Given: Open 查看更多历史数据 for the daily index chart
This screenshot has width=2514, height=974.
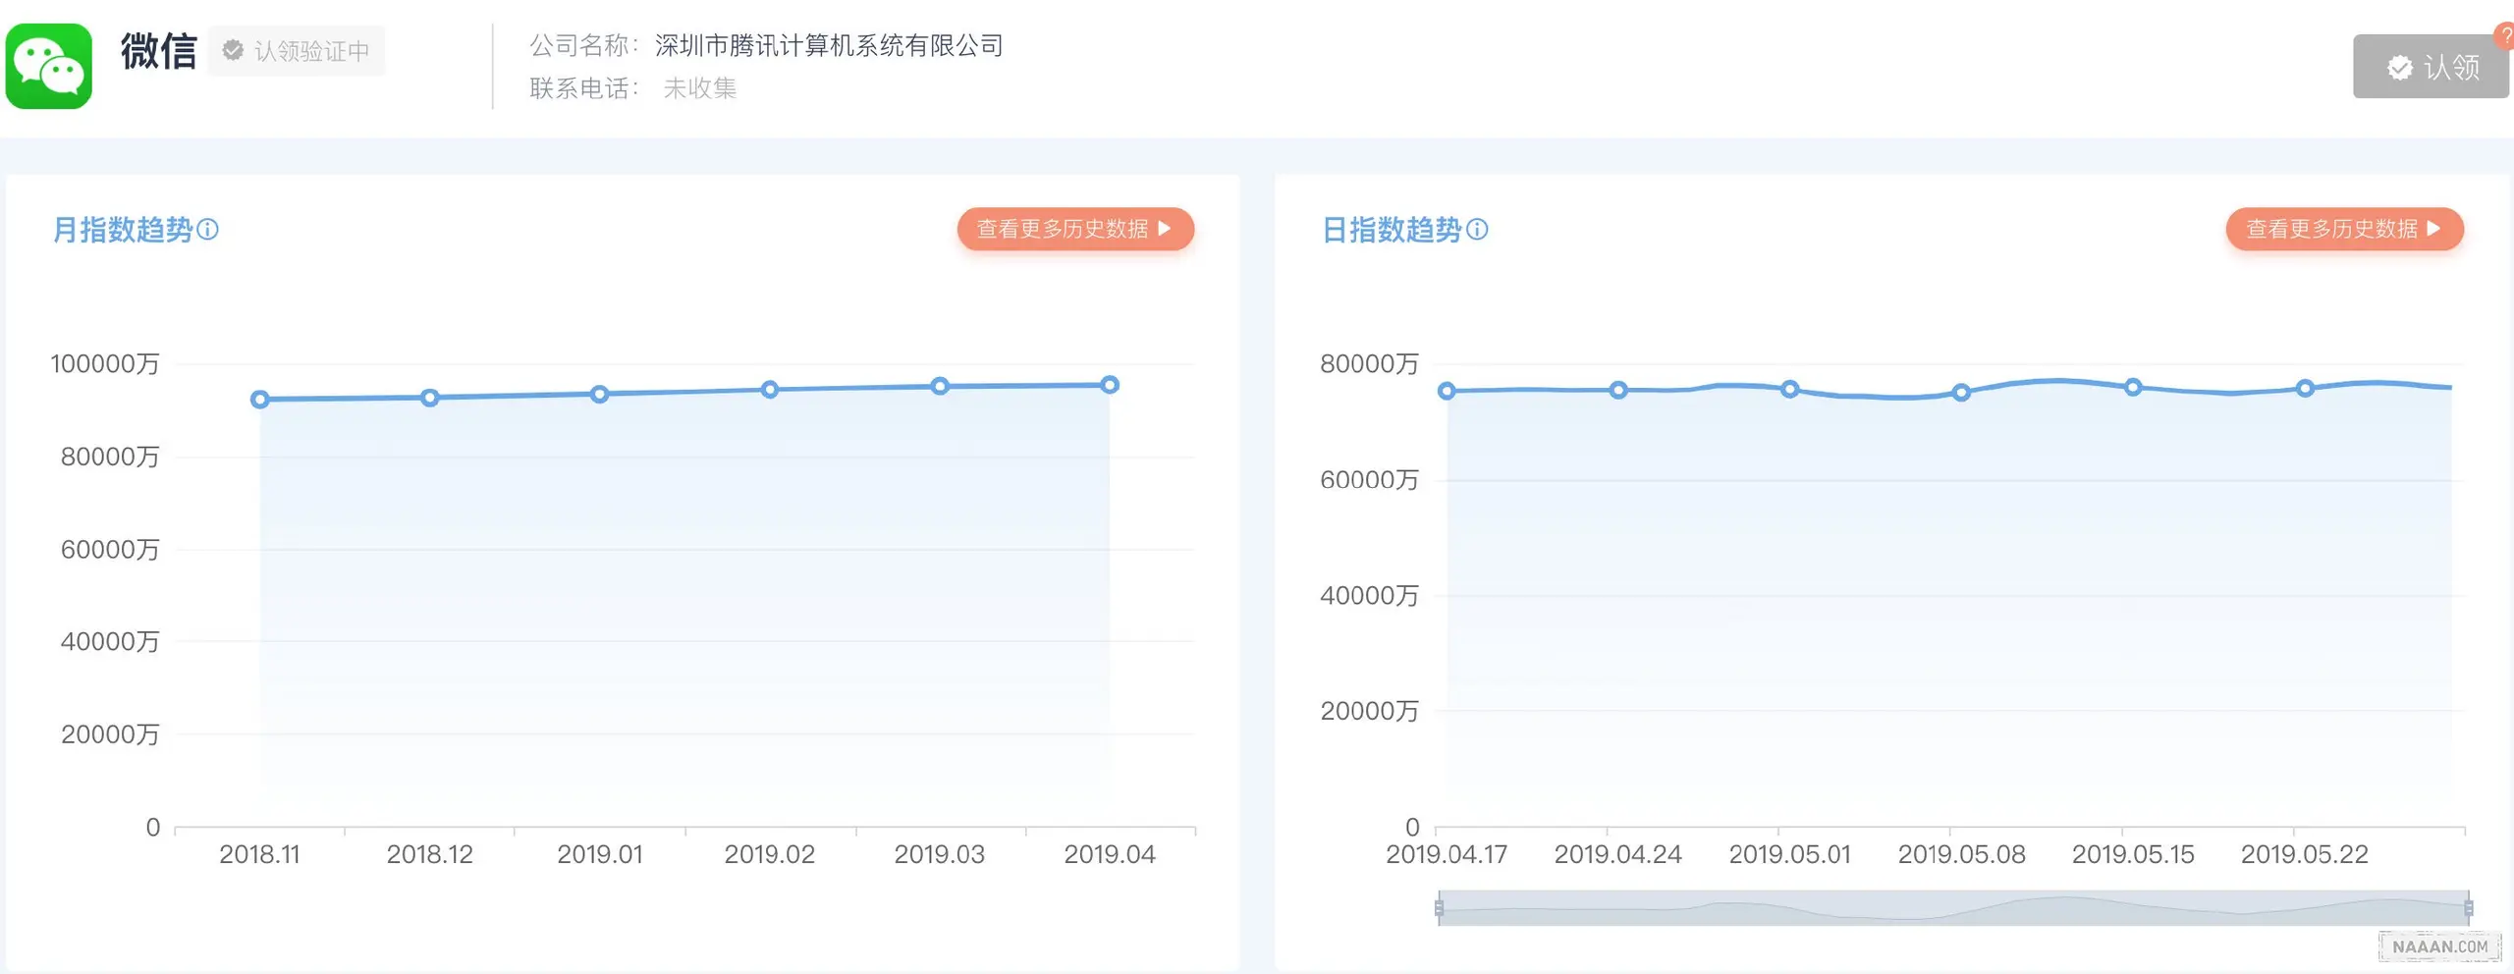Looking at the screenshot, I should (x=2344, y=229).
